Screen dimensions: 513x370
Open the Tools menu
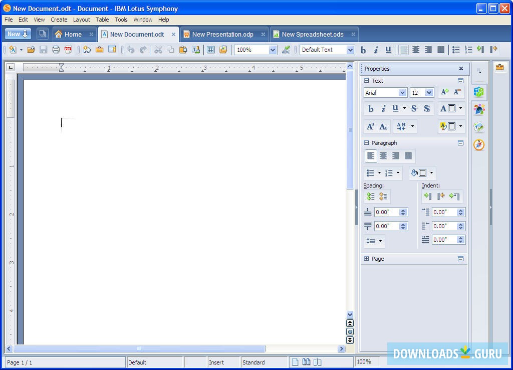(120, 20)
